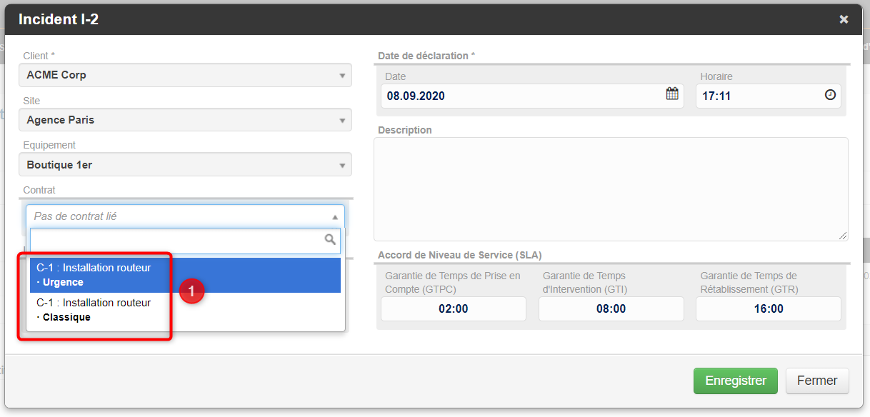
Task: Open the Equipement dropdown showing Boutique 1er
Action: (x=186, y=165)
